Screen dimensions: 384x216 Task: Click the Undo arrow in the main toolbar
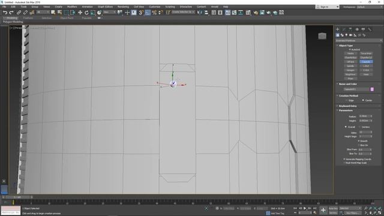[5, 13]
